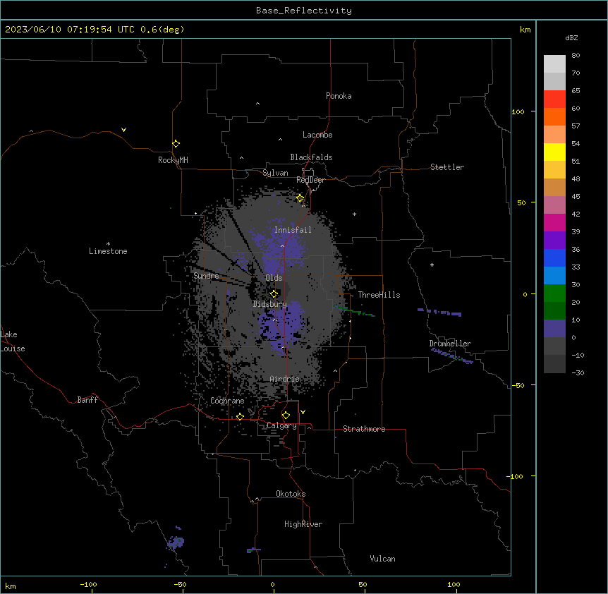Screen dimensions: 608x594
Task: Click the dBZ legend heading
Action: (571, 37)
